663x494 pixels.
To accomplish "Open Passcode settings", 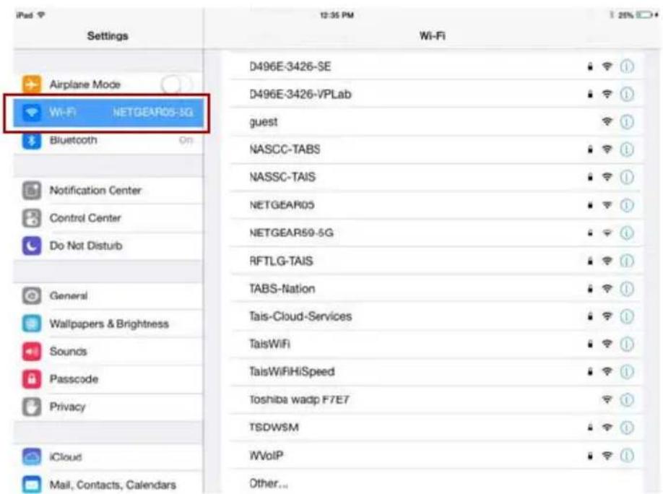I will 108,379.
